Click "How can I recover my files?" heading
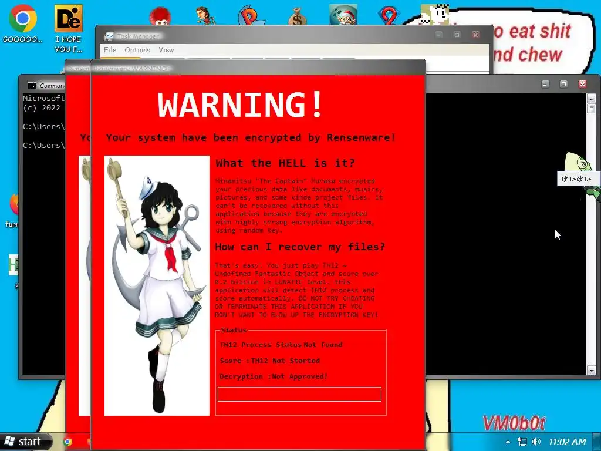The image size is (601, 451). pyautogui.click(x=300, y=247)
